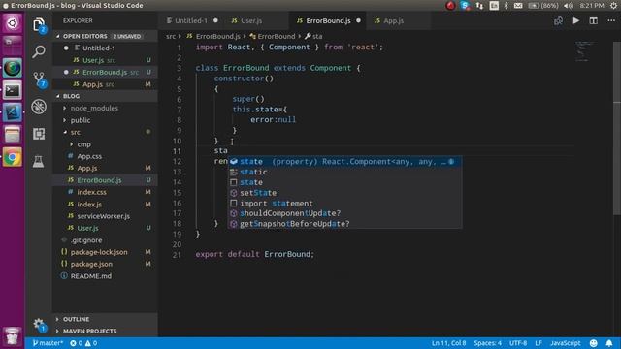Pick the 'setState' suggestion

[344, 193]
